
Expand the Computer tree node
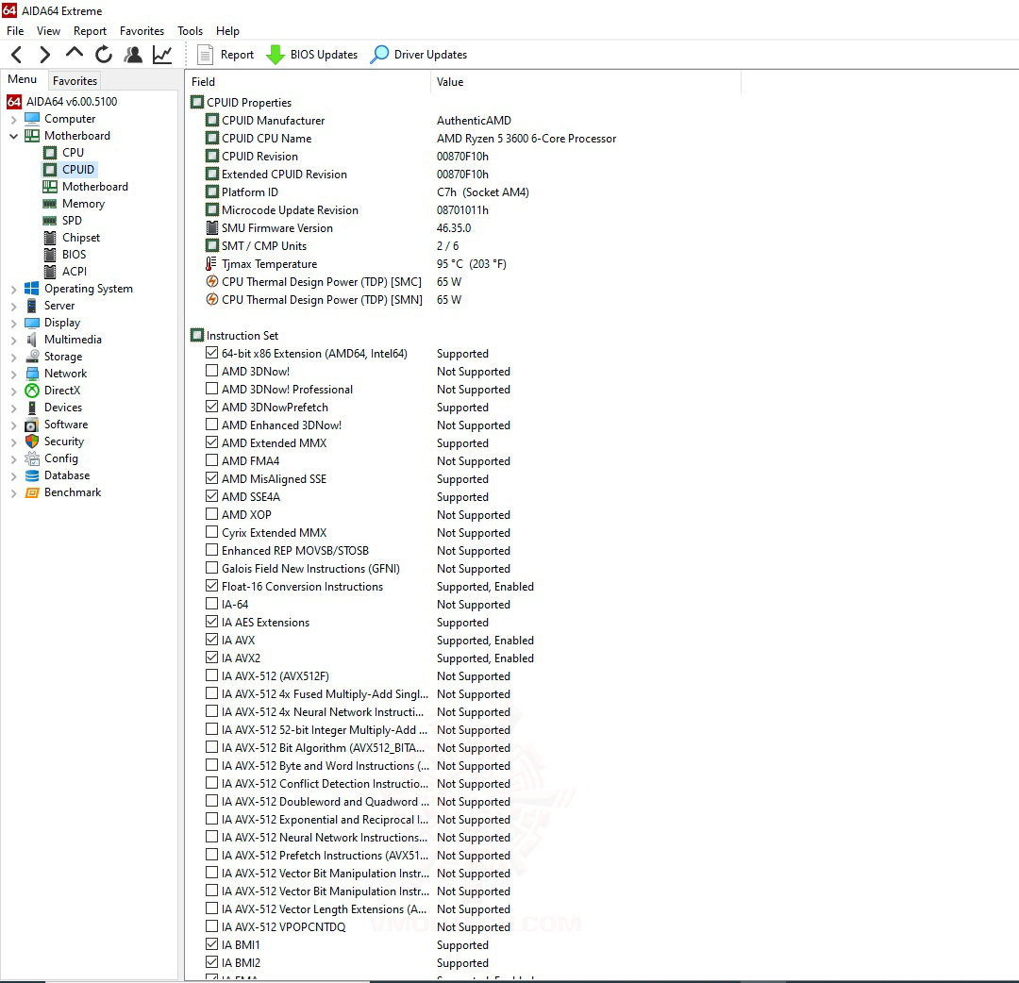tap(13, 120)
